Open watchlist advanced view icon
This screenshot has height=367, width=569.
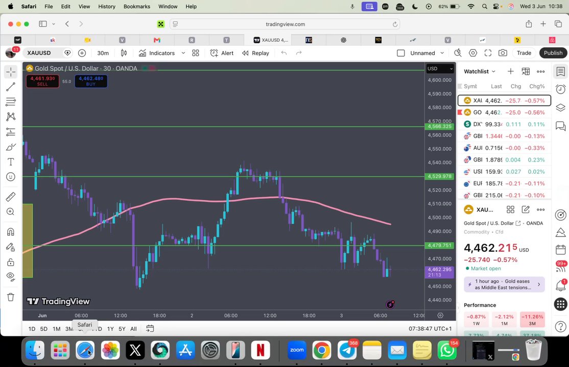point(526,71)
